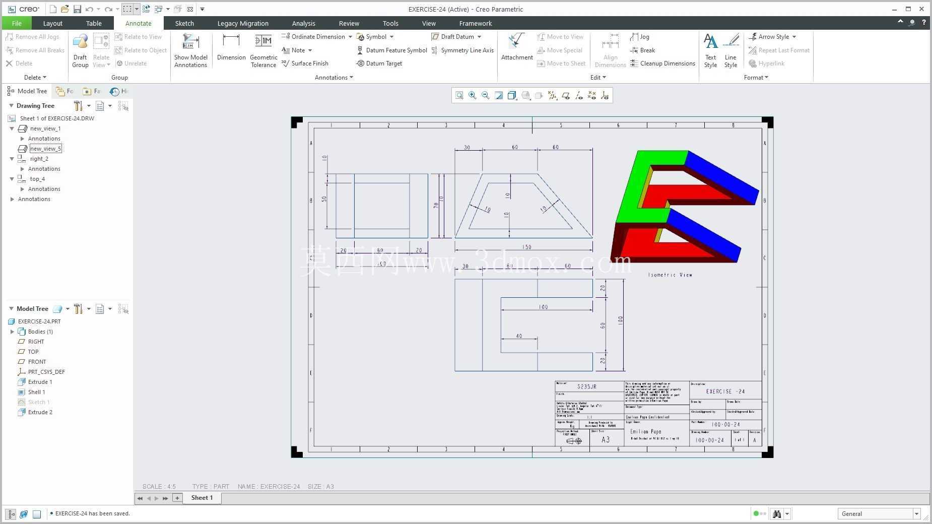Select new_view_5 in Drawing Tree
The width and height of the screenshot is (932, 524).
[x=45, y=149]
